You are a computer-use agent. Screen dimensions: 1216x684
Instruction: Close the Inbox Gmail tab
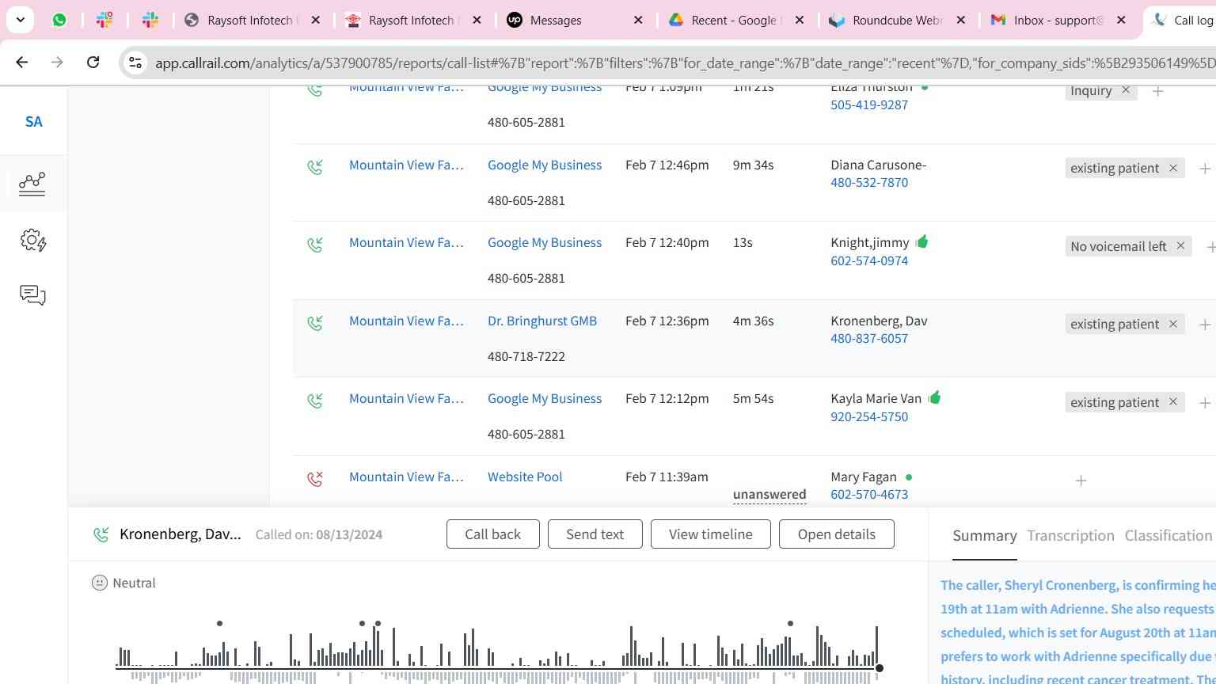pos(1121,20)
